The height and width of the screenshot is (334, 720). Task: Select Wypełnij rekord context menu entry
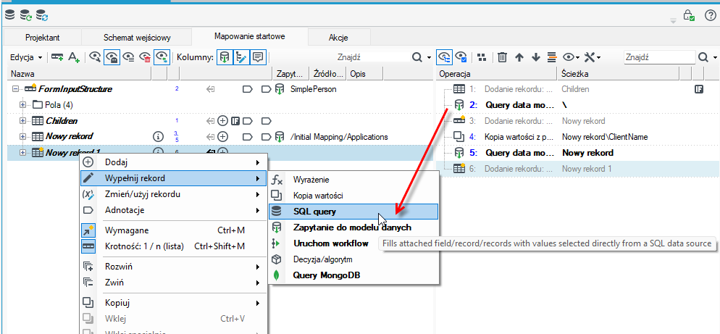point(173,178)
